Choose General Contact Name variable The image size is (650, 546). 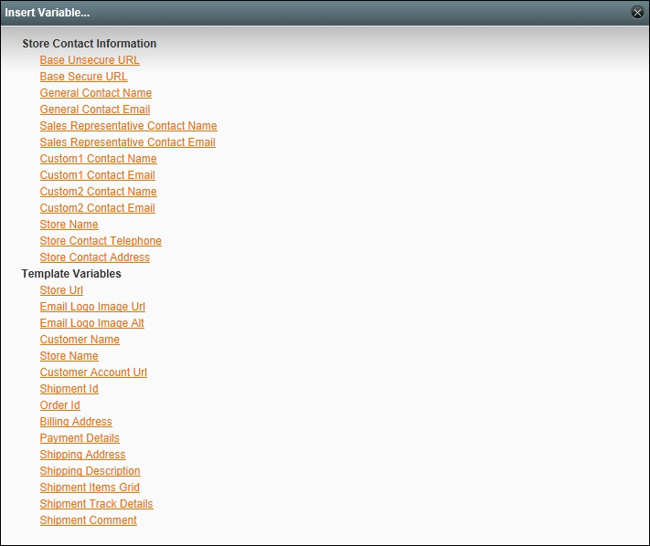96,93
